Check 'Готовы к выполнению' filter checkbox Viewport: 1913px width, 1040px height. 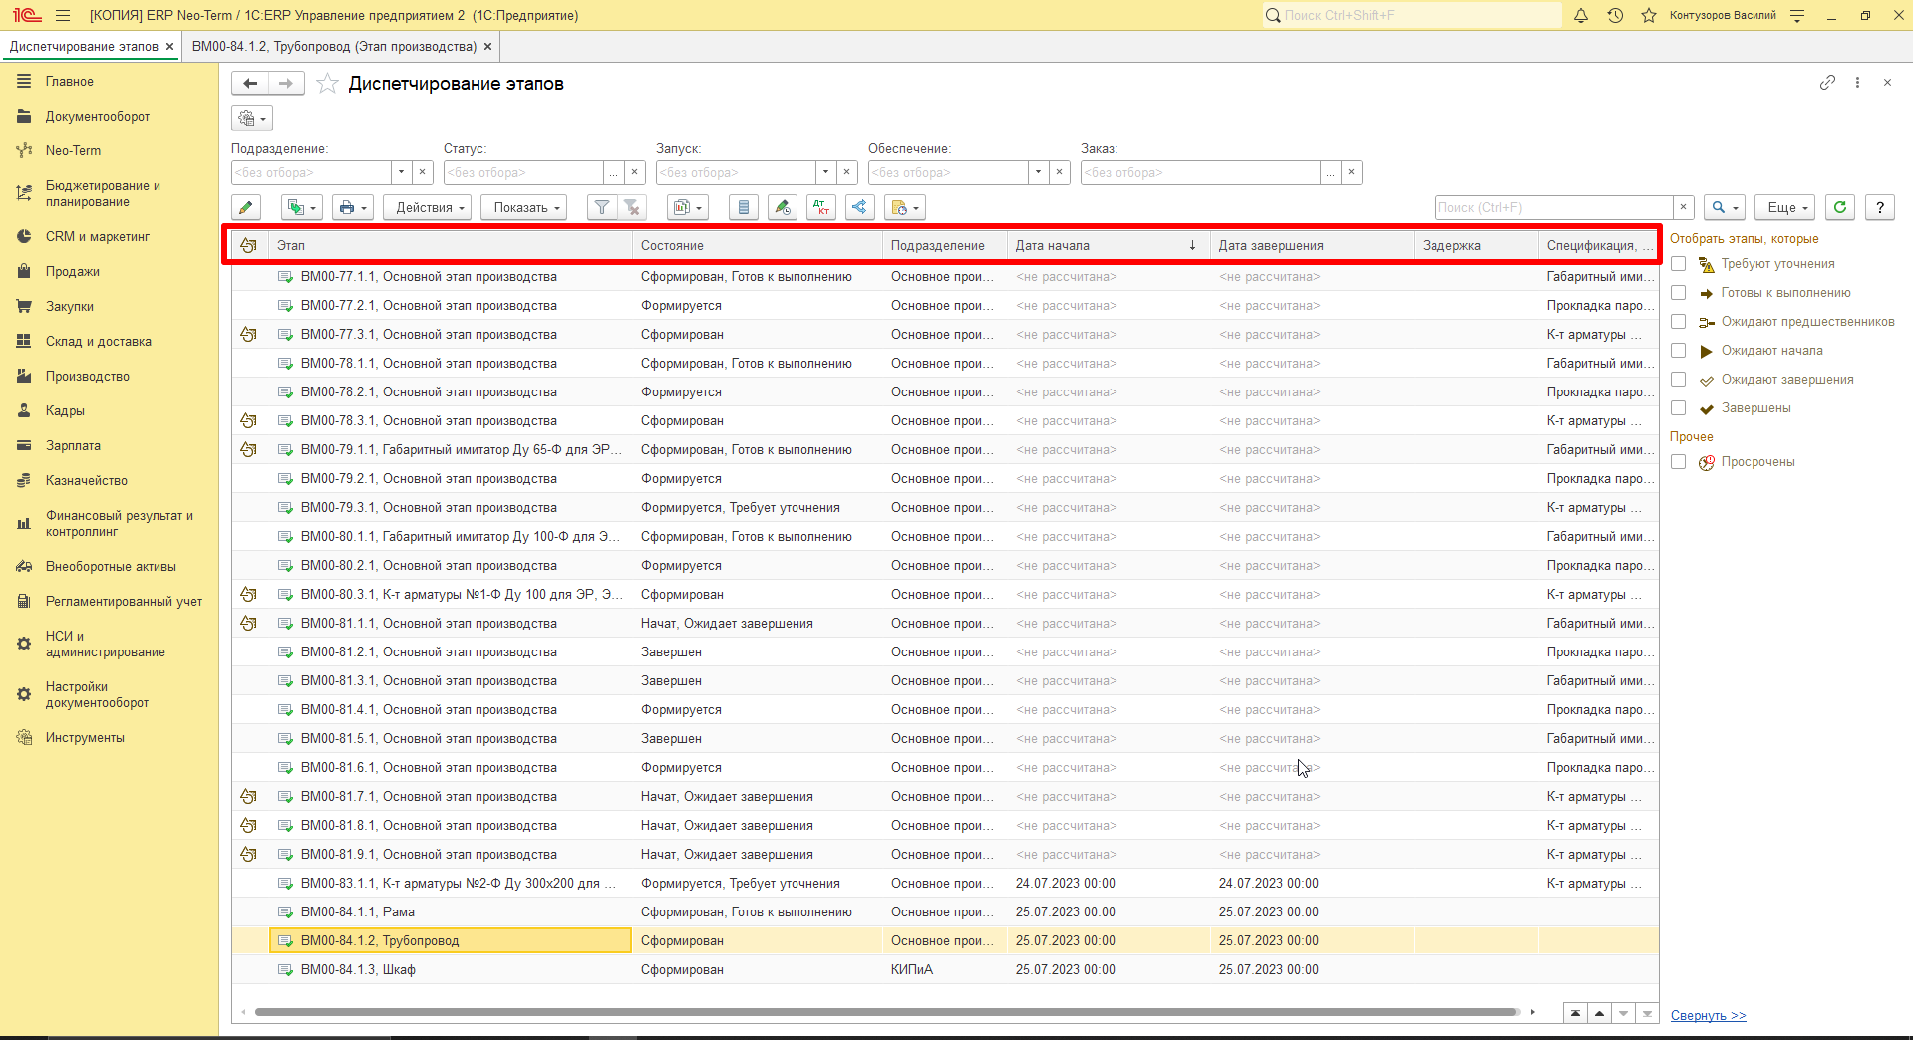(x=1679, y=293)
